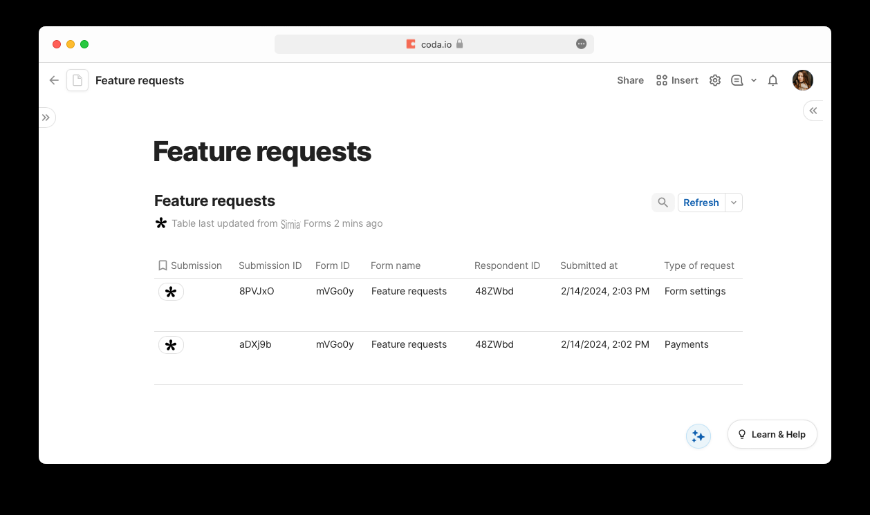Select the Submitted at column header
Screen dimensions: 870x515
589,265
